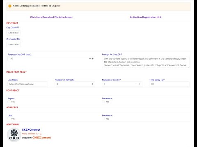Enable Bookmark Yes checkbox under Post React
The height and width of the screenshot is (147, 197).
point(103,102)
